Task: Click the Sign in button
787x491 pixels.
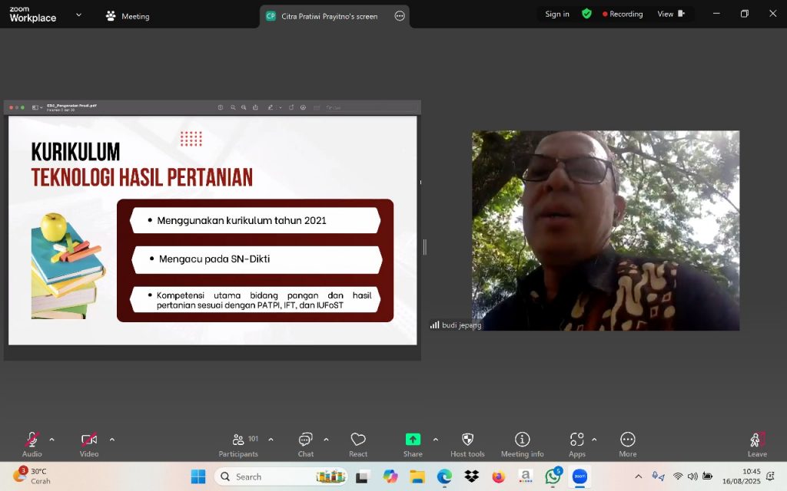Action: 557,14
